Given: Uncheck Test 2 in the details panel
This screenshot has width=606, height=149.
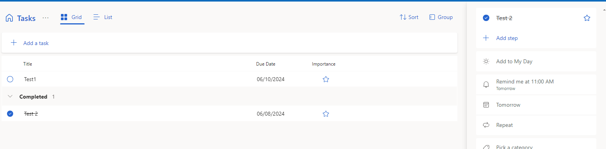Looking at the screenshot, I should click(486, 18).
